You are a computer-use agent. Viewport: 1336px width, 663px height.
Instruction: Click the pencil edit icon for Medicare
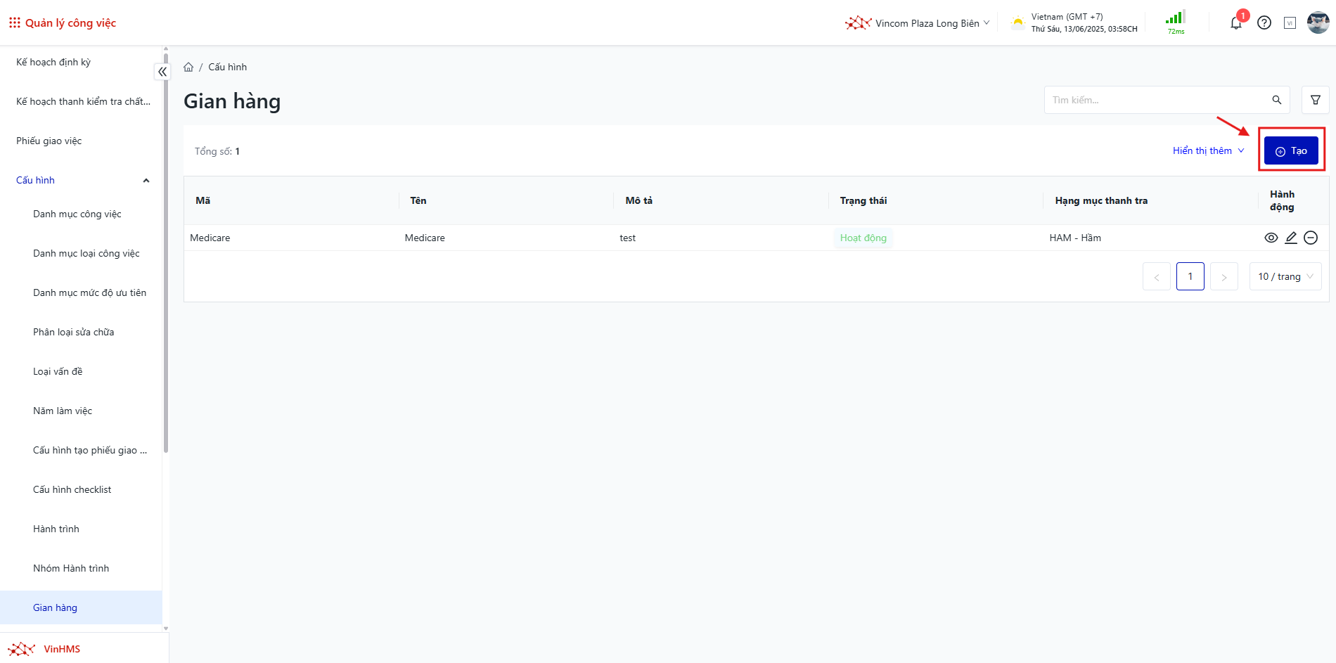click(x=1291, y=238)
